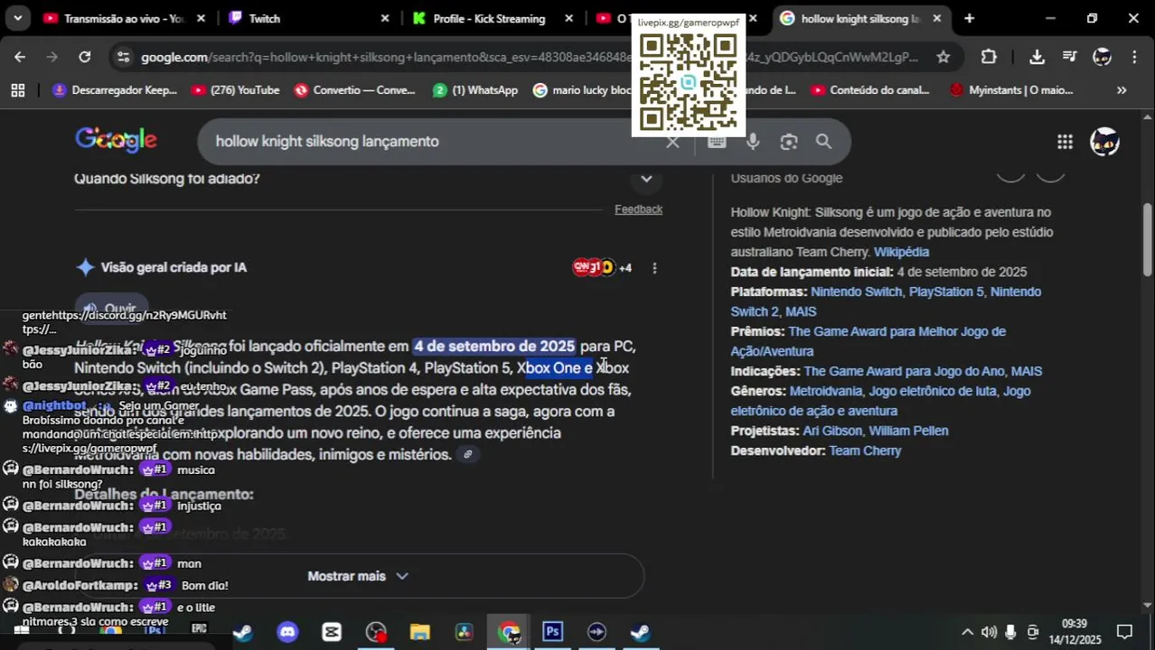Submit search with magnifying glass icon
This screenshot has width=1155, height=650.
point(823,142)
